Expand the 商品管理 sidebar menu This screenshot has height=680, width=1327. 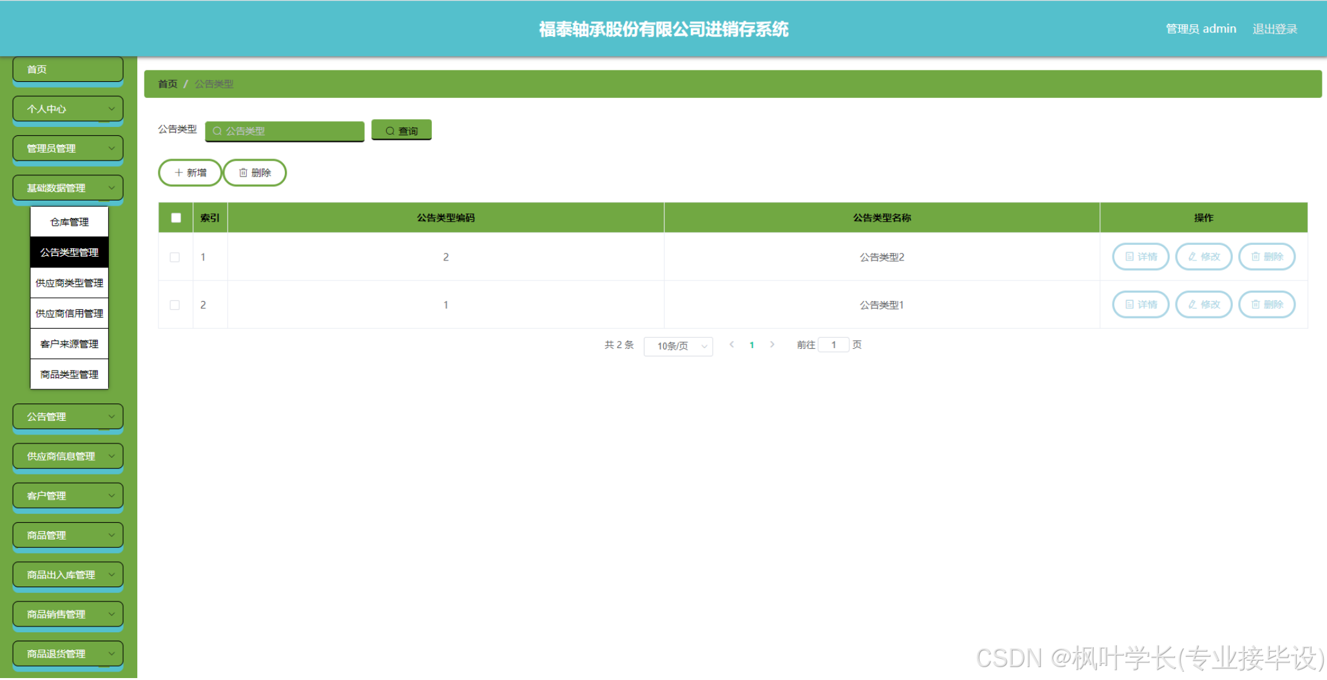pos(68,536)
